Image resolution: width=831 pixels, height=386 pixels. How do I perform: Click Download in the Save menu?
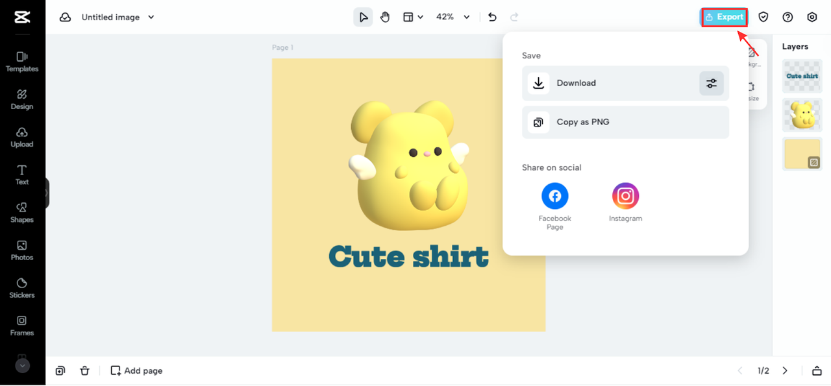click(625, 83)
